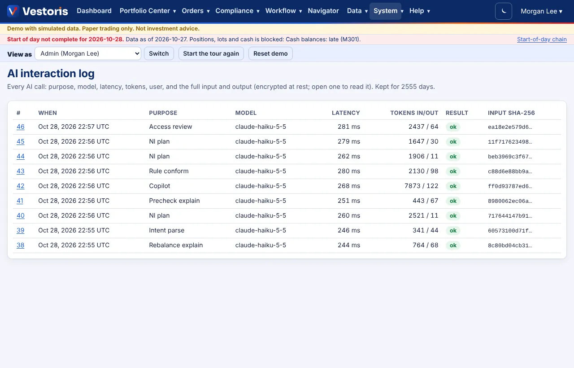574x368 pixels.
Task: Open AI log entry 46
Action: pyautogui.click(x=21, y=127)
